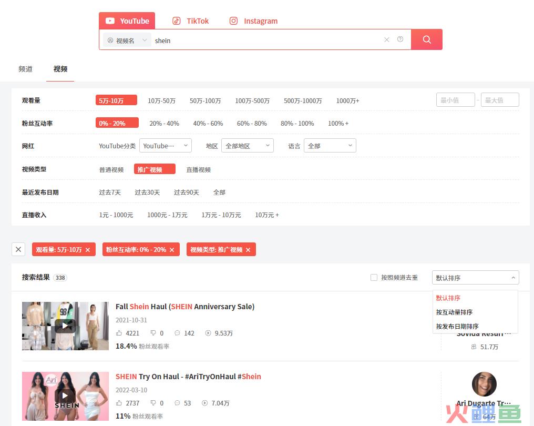Image resolution: width=534 pixels, height=426 pixels.
Task: Remove the 视频类型: 推广视频 filter tag
Action: (248, 250)
